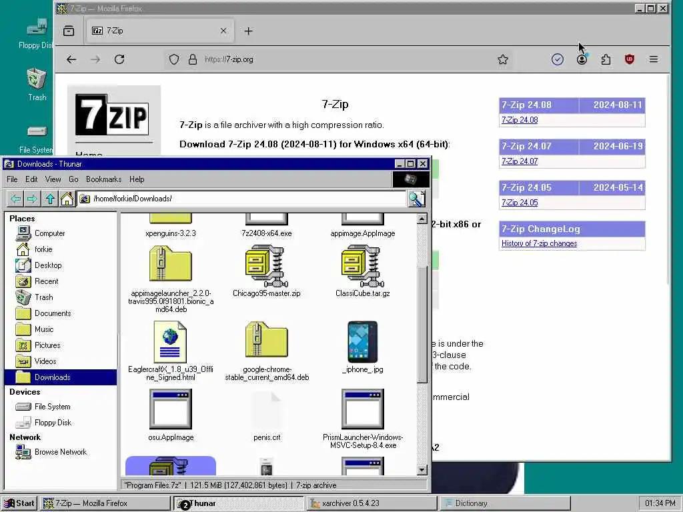Open History of 7-zip changes link

(539, 243)
